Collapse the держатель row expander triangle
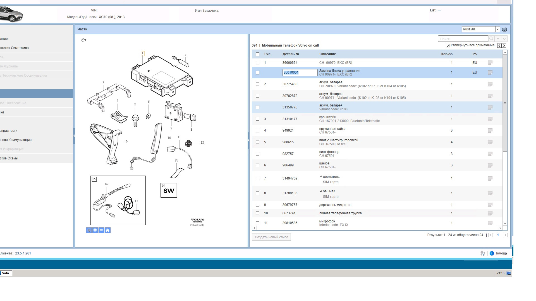 tap(321, 177)
